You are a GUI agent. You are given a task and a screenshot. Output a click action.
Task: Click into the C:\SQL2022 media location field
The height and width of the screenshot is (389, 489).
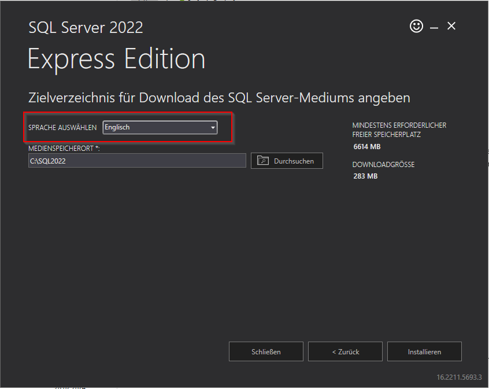[x=137, y=161]
